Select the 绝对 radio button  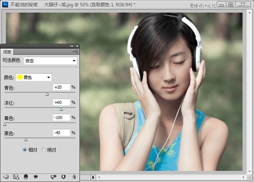point(44,150)
